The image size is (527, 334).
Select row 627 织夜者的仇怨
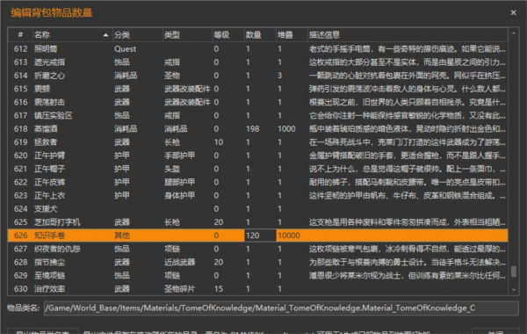(x=257, y=249)
